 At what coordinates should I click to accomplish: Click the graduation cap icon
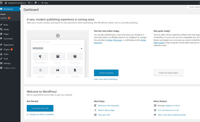pos(155,115)
